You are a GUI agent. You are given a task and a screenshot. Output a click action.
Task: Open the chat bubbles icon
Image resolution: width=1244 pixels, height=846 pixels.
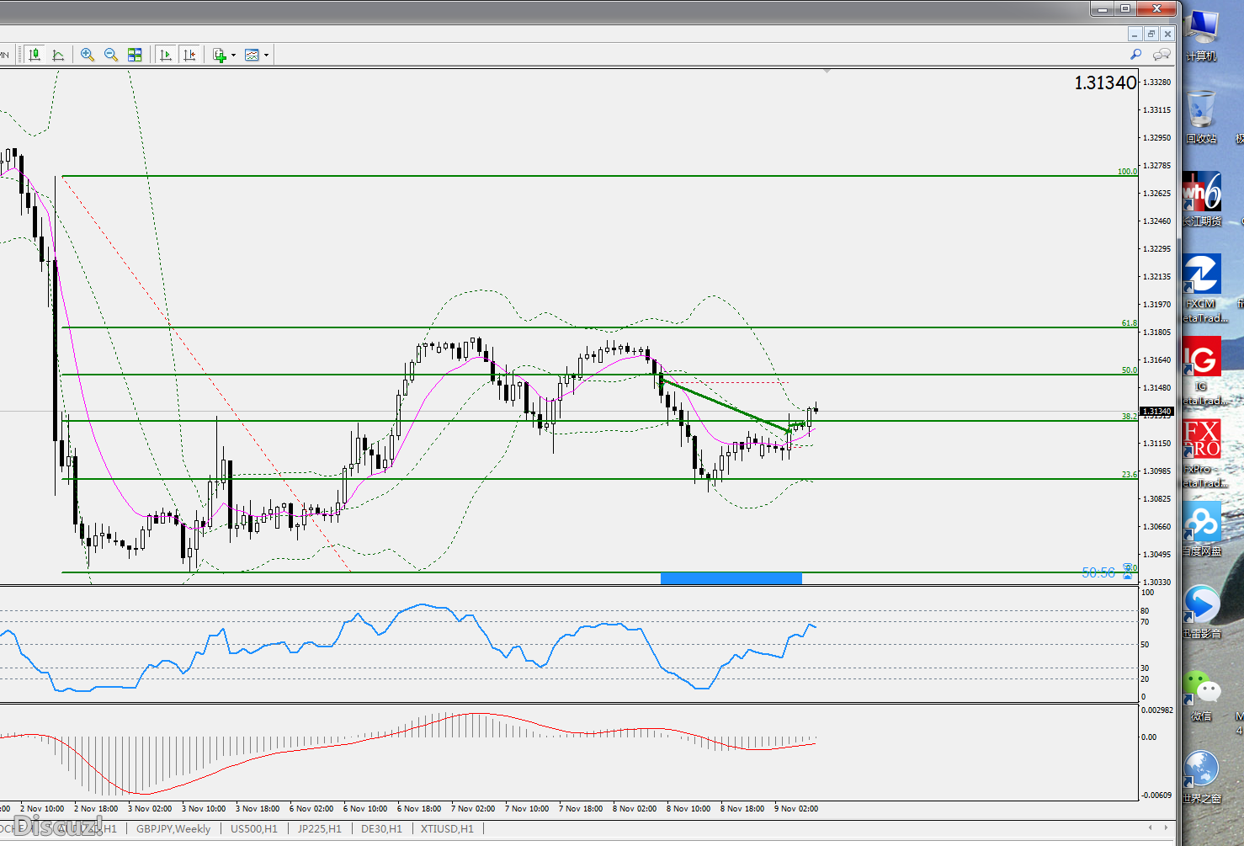click(1162, 55)
